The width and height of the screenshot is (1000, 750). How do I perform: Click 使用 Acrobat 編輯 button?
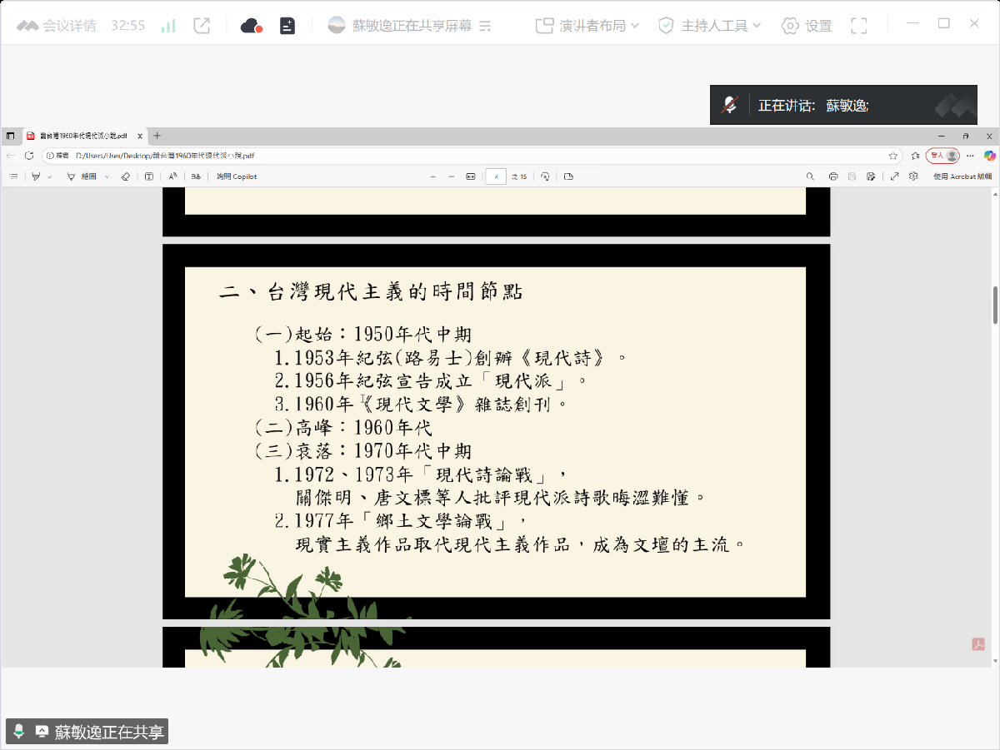962,176
